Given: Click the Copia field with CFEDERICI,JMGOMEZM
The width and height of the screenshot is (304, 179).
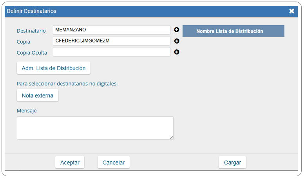Looking at the screenshot, I should (112, 41).
